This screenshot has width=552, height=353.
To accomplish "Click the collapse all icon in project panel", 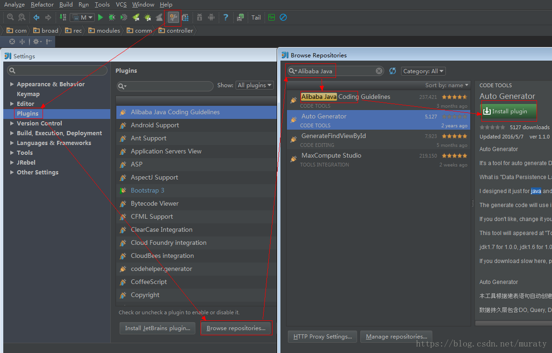I will pyautogui.click(x=22, y=42).
